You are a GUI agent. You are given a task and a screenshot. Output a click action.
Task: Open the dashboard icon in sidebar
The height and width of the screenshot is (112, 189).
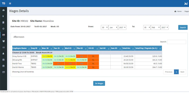3,10
